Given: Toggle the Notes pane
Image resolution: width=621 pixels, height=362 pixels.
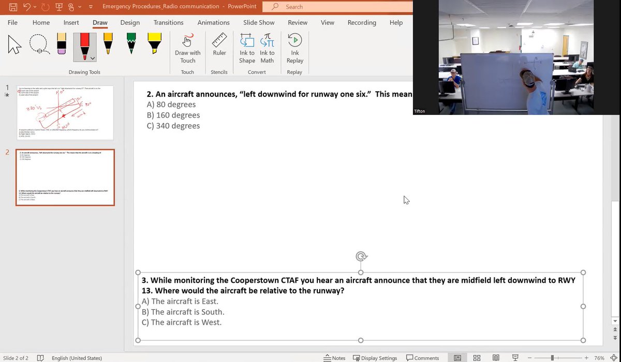Looking at the screenshot, I should (x=334, y=358).
